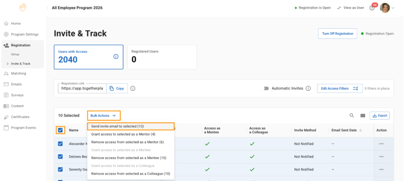Click the search magnifier icon above table

pos(352,116)
